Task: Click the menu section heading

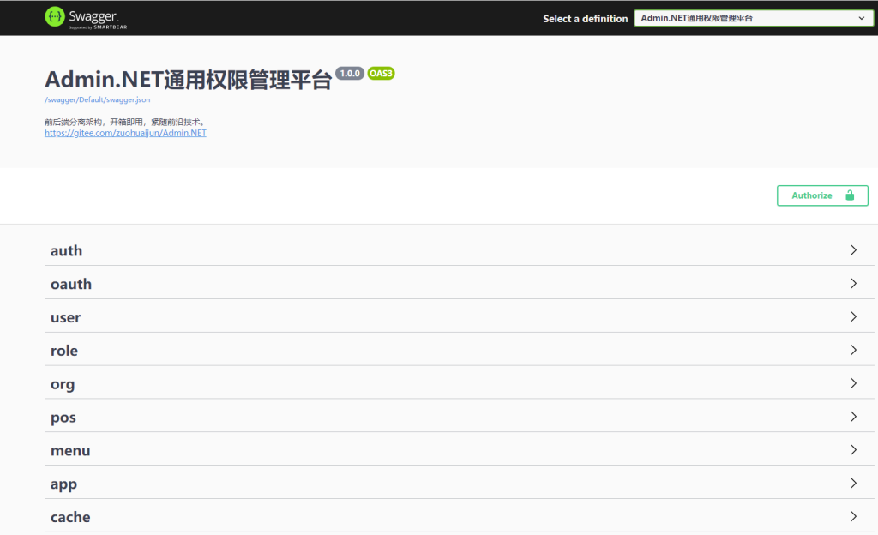Action: point(70,450)
